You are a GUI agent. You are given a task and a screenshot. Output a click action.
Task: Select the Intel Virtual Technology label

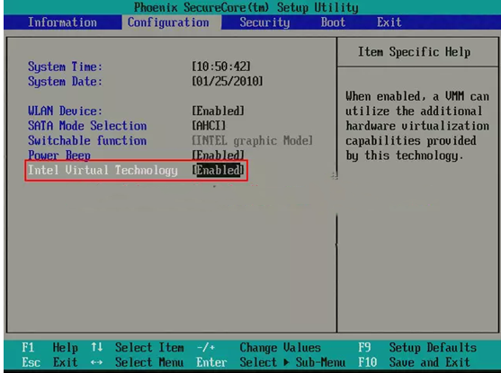pyautogui.click(x=103, y=170)
